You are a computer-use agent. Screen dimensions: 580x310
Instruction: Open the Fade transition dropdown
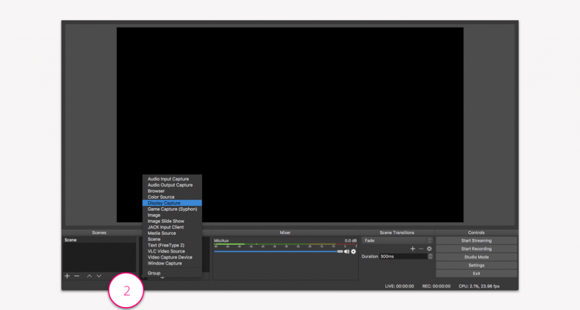pyautogui.click(x=397, y=240)
